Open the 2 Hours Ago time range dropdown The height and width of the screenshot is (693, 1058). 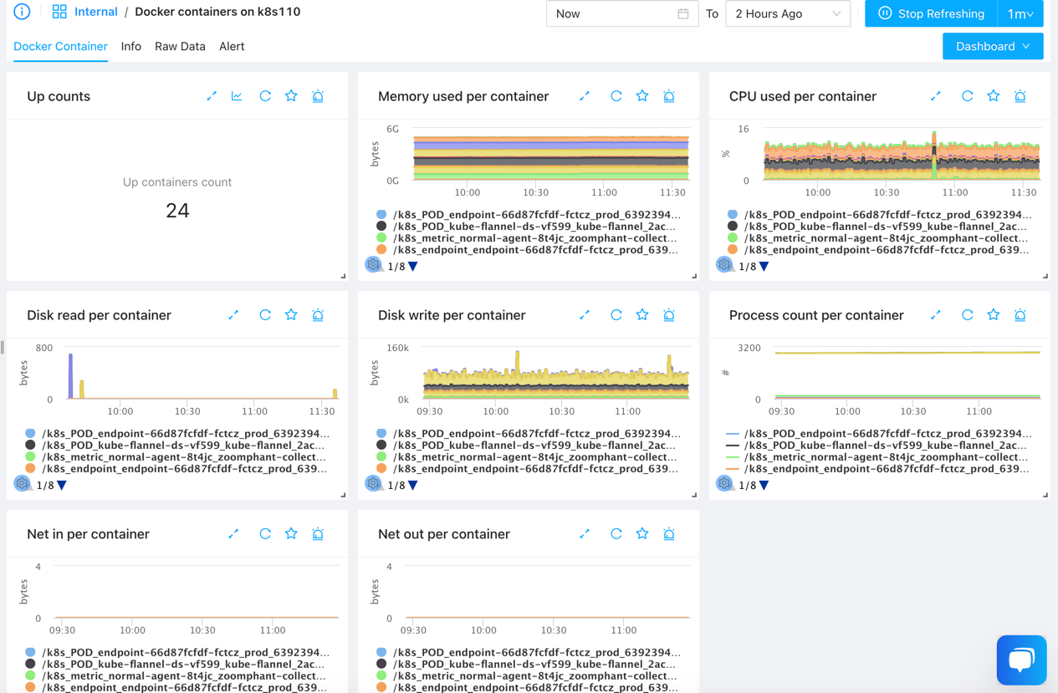click(787, 14)
